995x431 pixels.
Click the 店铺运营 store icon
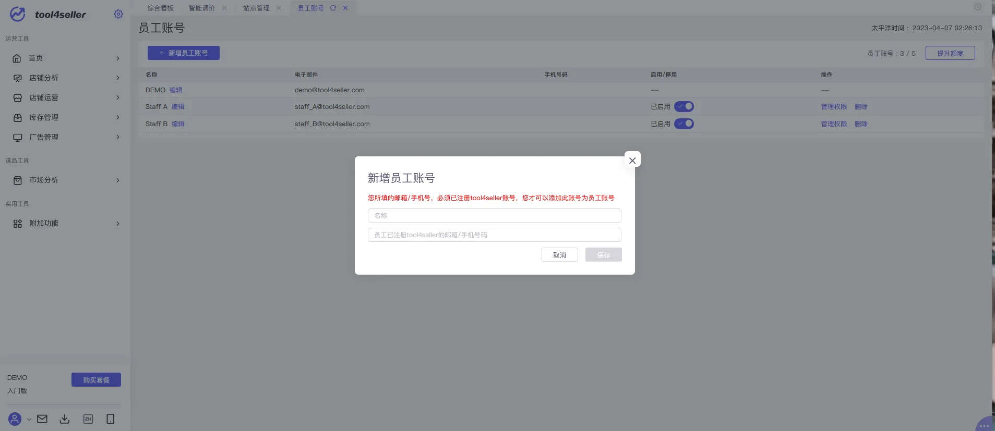pos(17,98)
